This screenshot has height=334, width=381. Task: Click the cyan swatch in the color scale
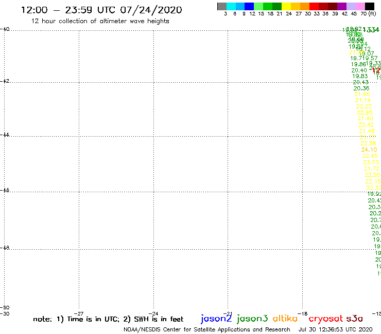[231, 6]
